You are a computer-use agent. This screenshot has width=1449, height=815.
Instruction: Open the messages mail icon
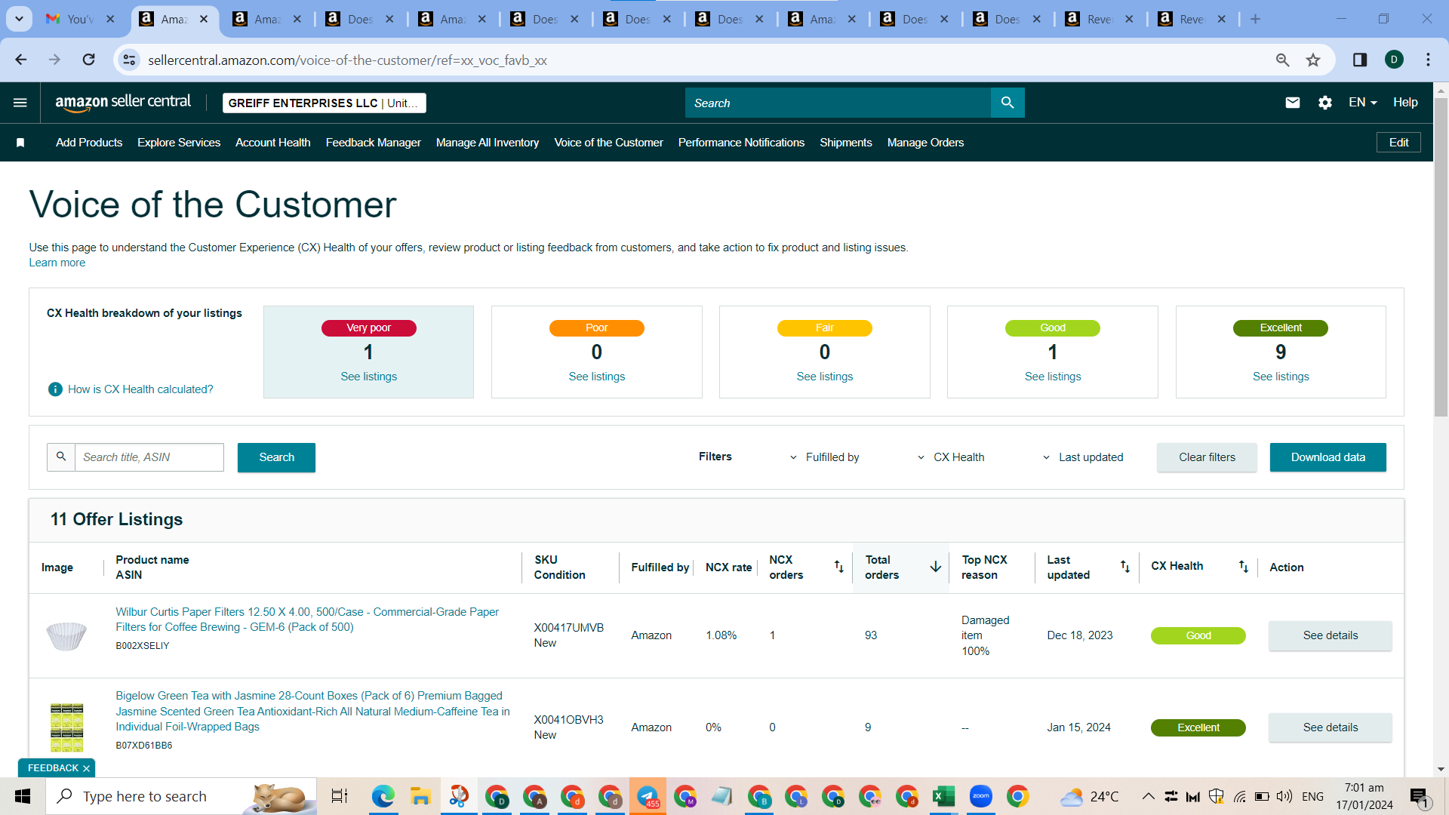tap(1292, 103)
